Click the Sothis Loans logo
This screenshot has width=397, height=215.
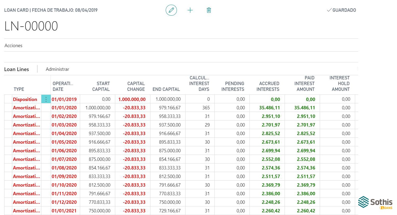tap(375, 203)
